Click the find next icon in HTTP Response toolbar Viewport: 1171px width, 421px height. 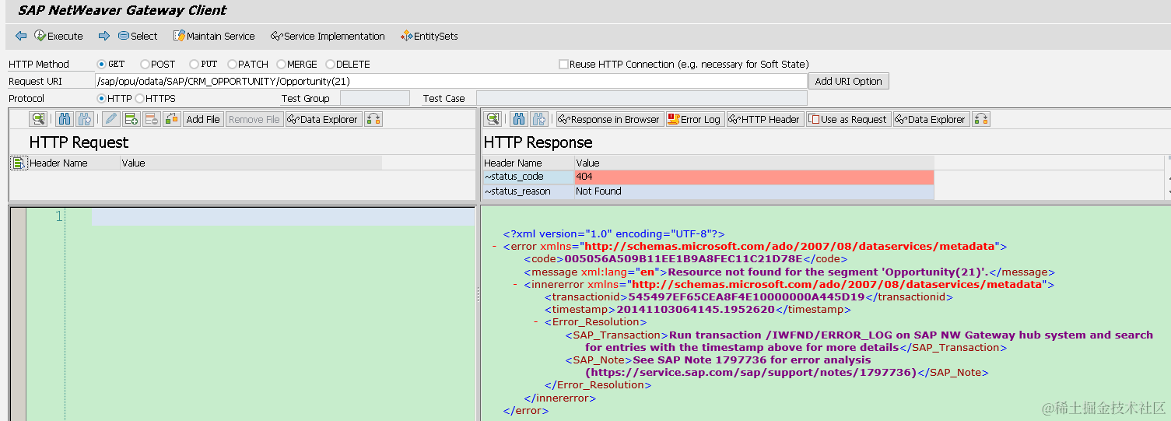pyautogui.click(x=539, y=119)
